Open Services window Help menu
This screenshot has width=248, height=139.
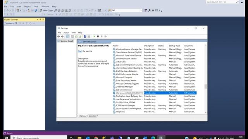(x=80, y=32)
